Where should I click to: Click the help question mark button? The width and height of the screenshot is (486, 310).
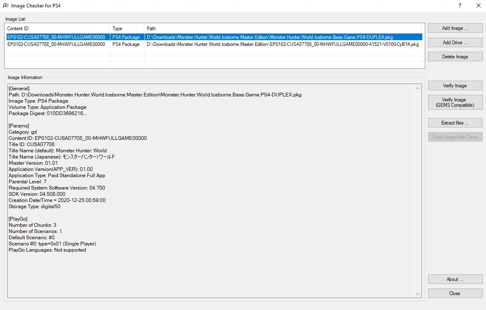(x=460, y=5)
